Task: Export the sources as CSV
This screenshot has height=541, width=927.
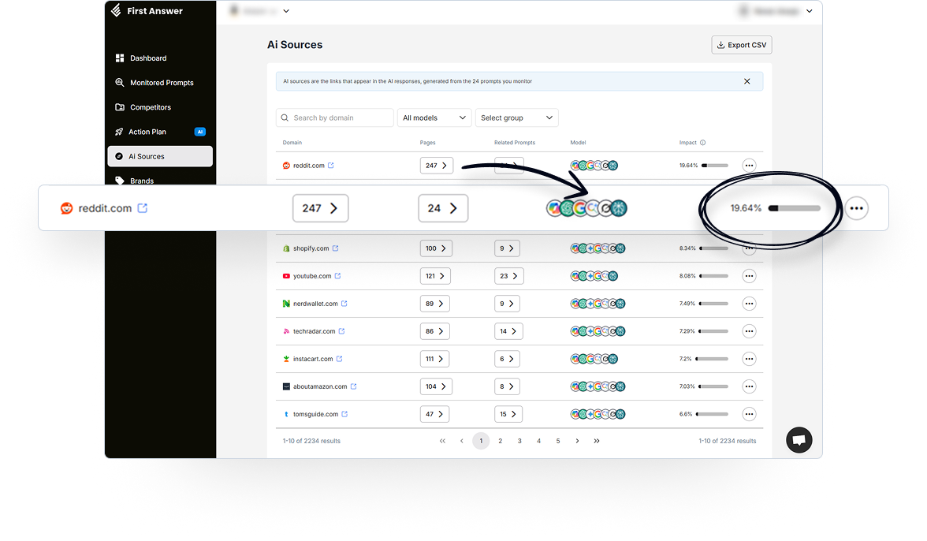Action: click(741, 45)
